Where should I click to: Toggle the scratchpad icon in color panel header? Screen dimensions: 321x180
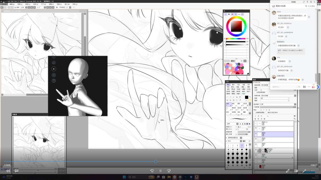[x=242, y=14]
